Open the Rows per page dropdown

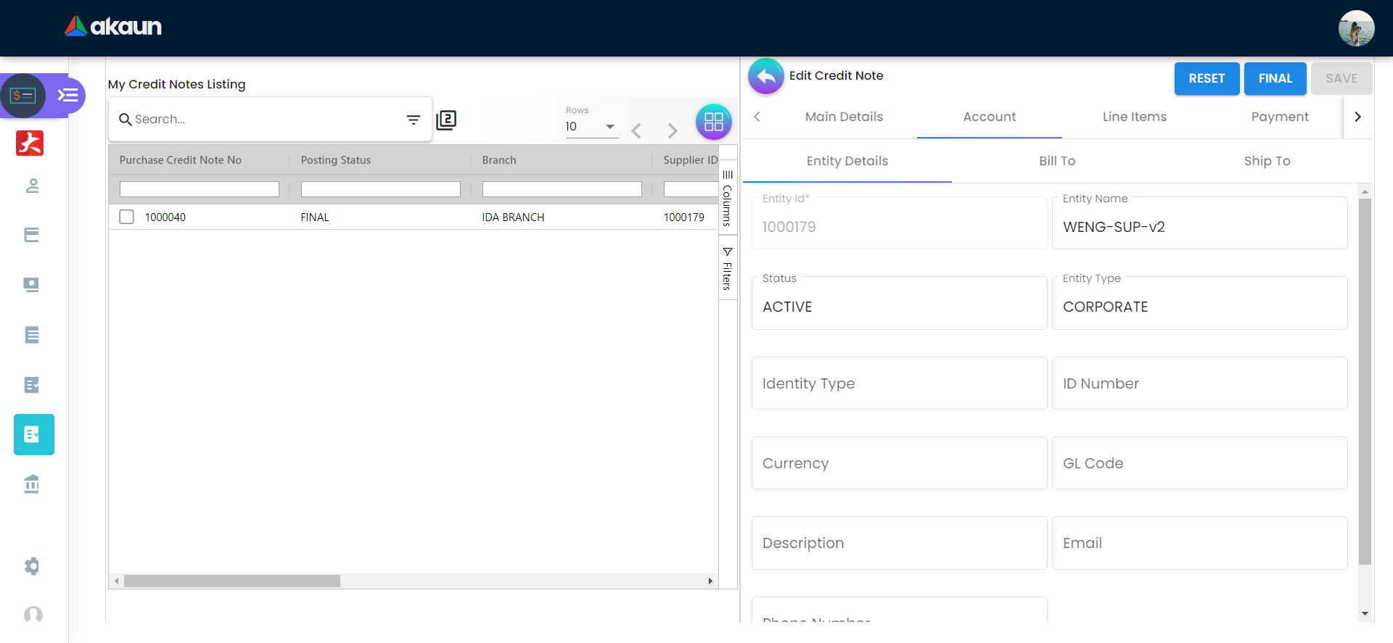pos(591,127)
